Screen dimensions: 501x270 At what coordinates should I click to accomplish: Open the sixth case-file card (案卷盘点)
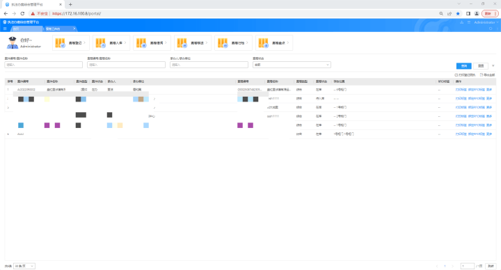[274, 43]
